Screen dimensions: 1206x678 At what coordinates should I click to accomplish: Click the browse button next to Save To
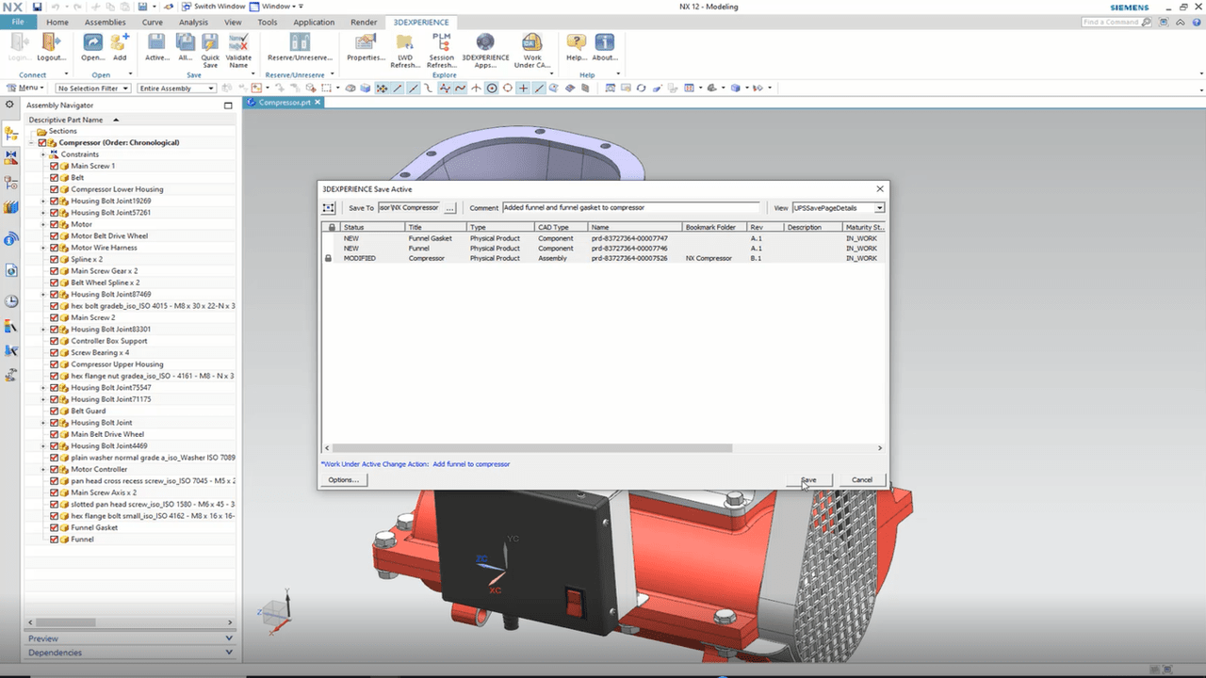tap(450, 207)
